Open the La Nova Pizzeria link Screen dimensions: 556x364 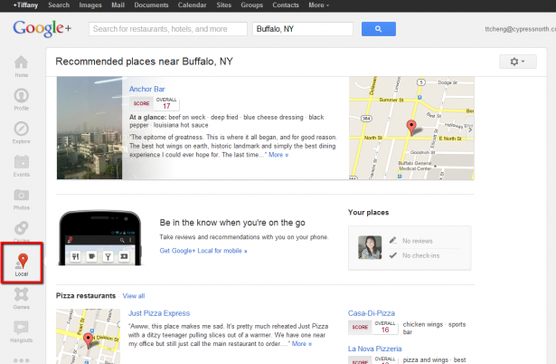point(375,349)
